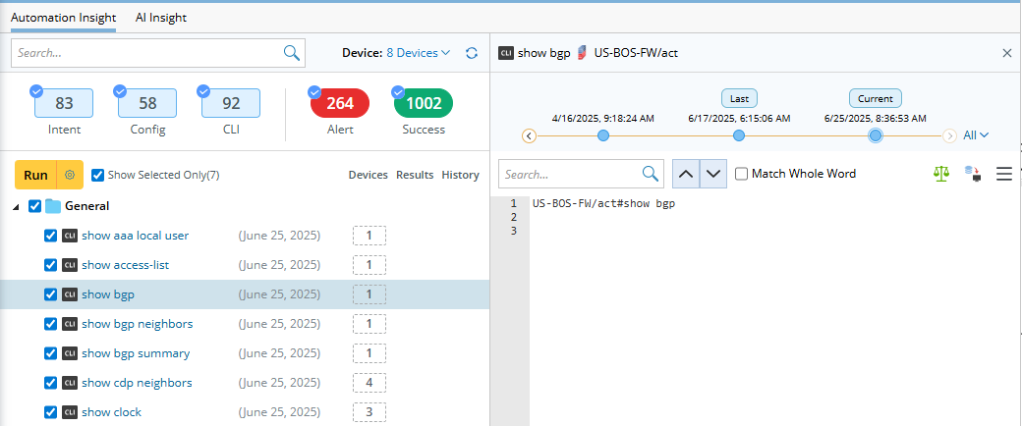
Task: Click CLI icon beside show cdp neighbors
Action: click(x=70, y=383)
